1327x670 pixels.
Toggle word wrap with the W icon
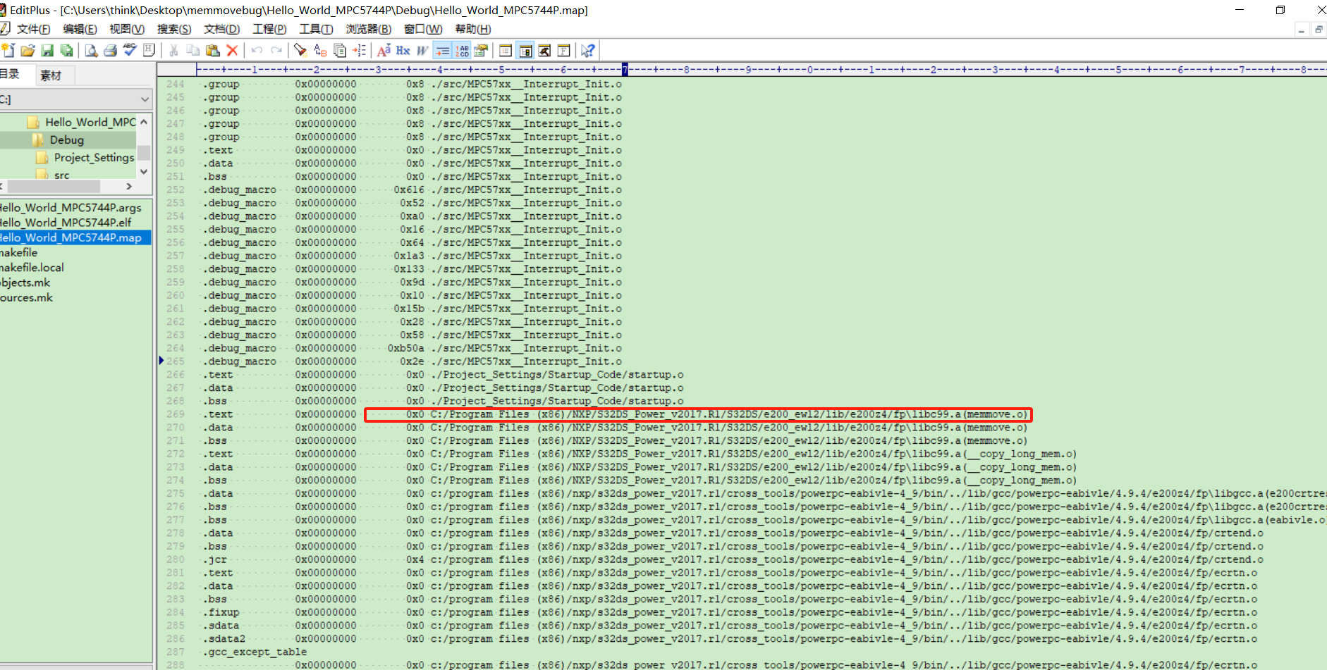point(421,50)
